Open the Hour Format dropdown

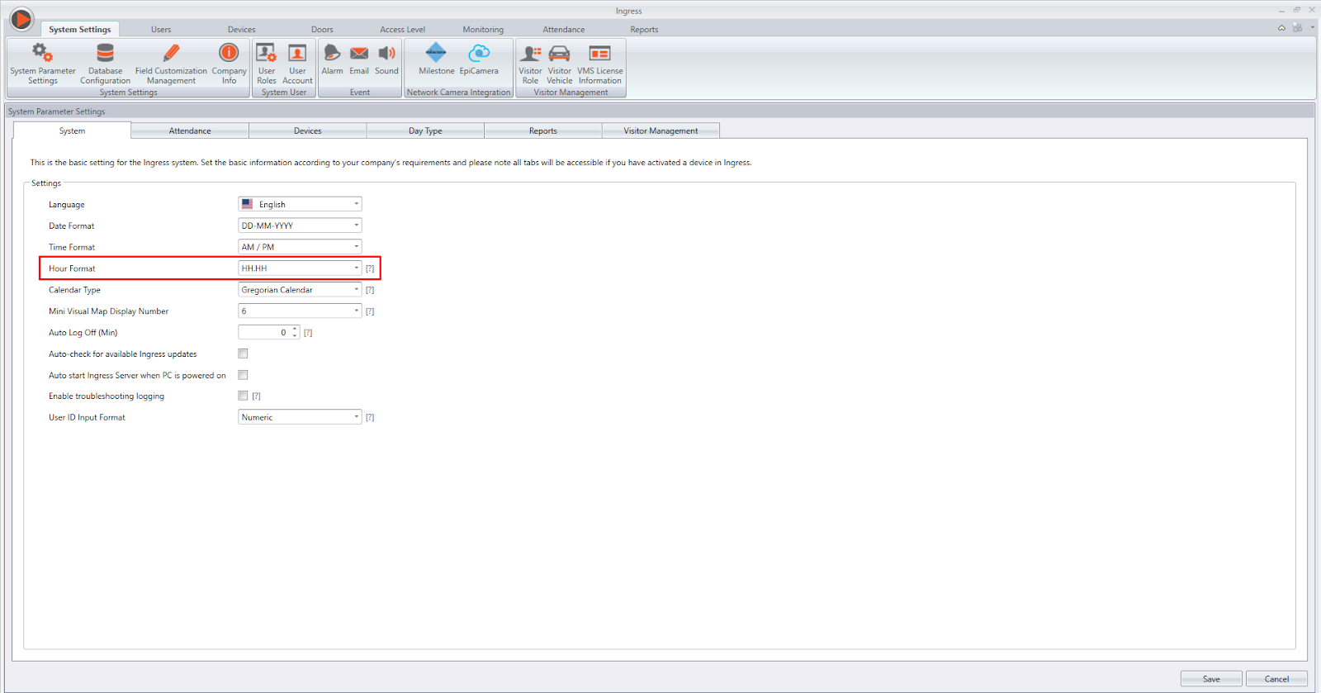300,268
